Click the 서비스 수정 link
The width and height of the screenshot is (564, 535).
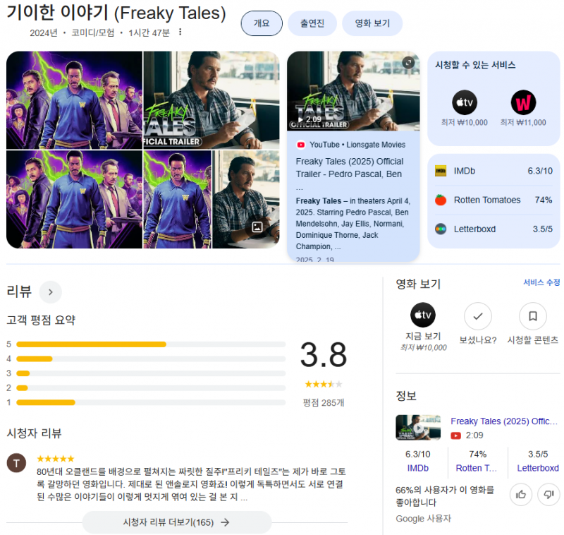[x=541, y=282]
